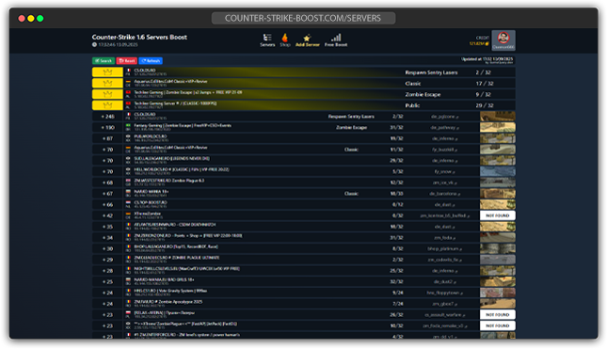This screenshot has height=349, width=607.
Task: Open the Servers navigation icon
Action: 267,40
